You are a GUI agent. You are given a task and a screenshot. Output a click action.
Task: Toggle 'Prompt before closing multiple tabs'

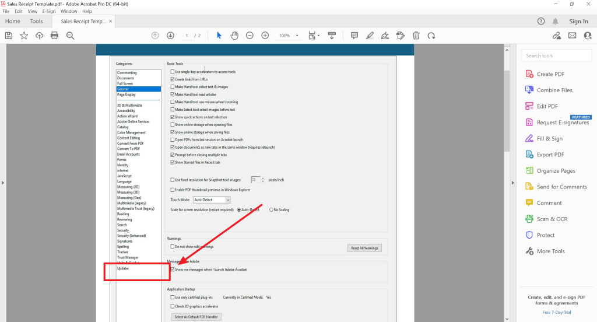[173, 155]
